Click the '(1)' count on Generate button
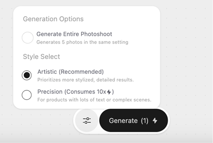Viewport: 213px width, 143px height. 145,121
